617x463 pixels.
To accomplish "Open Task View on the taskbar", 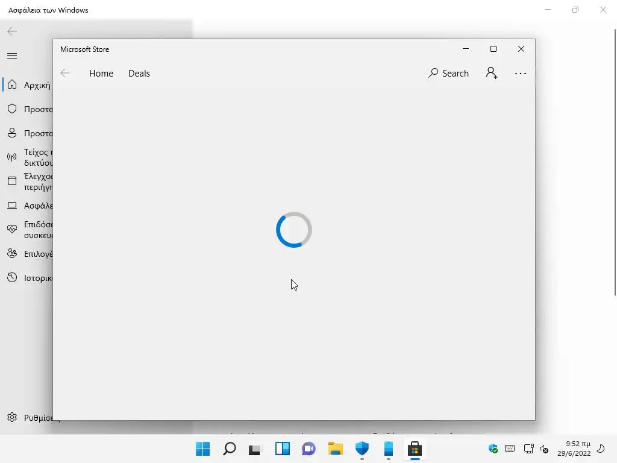I will 255,449.
